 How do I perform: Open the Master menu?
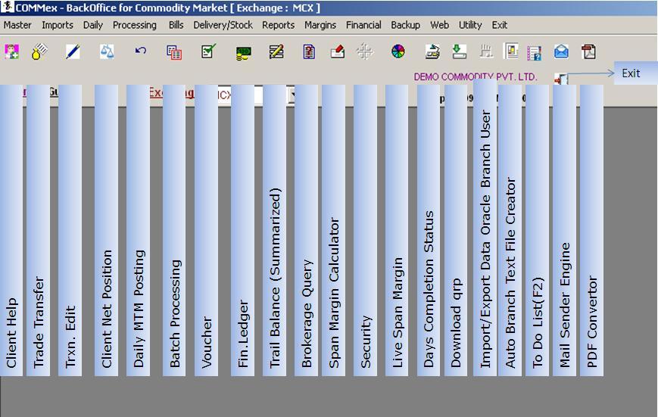coord(17,25)
